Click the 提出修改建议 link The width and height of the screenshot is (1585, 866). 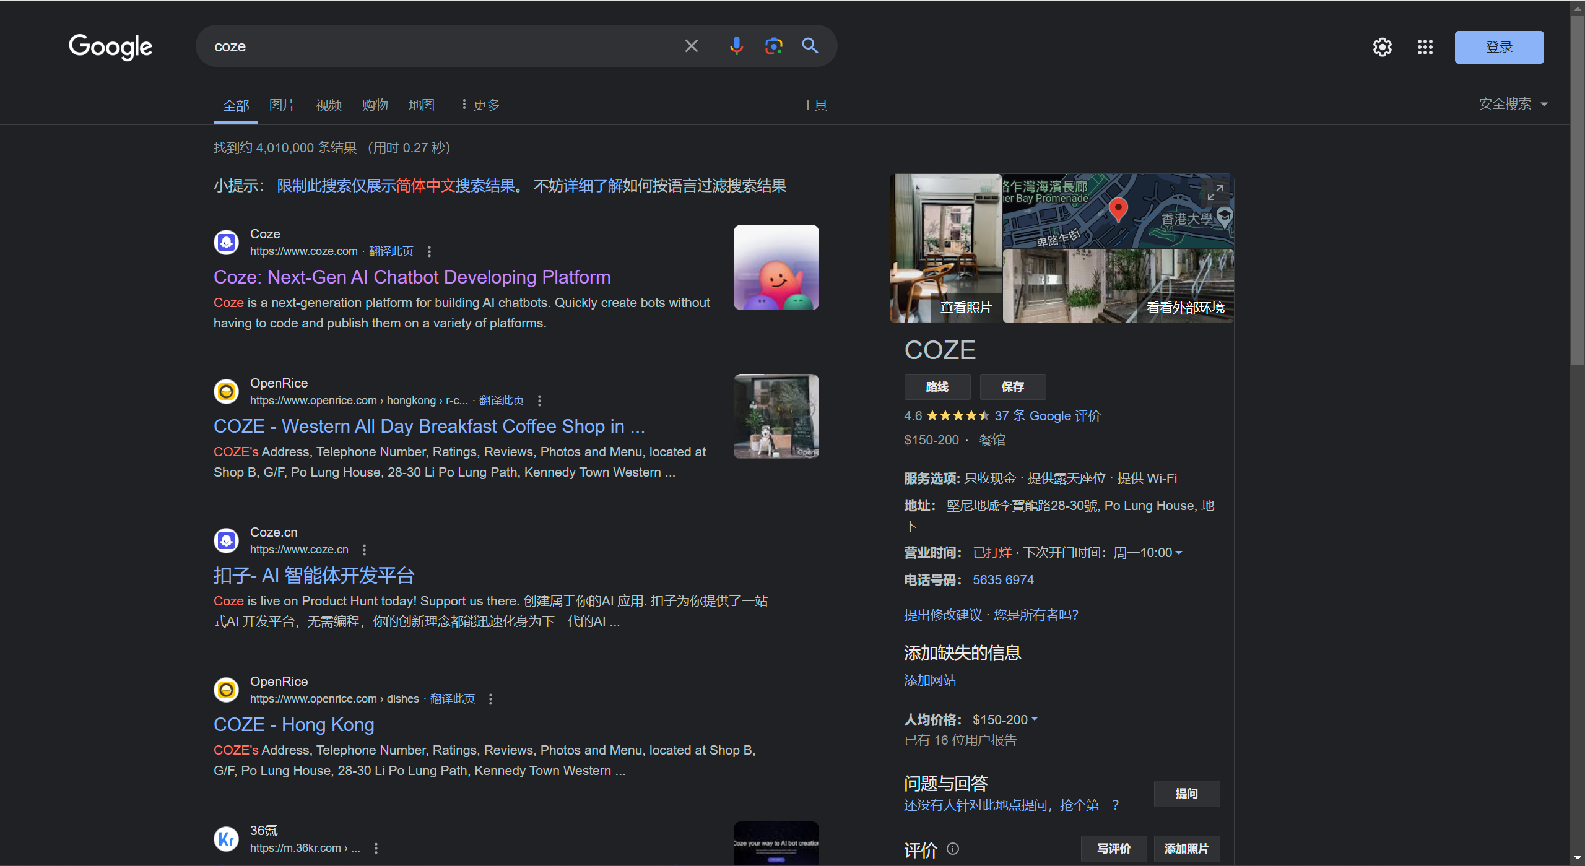click(942, 615)
